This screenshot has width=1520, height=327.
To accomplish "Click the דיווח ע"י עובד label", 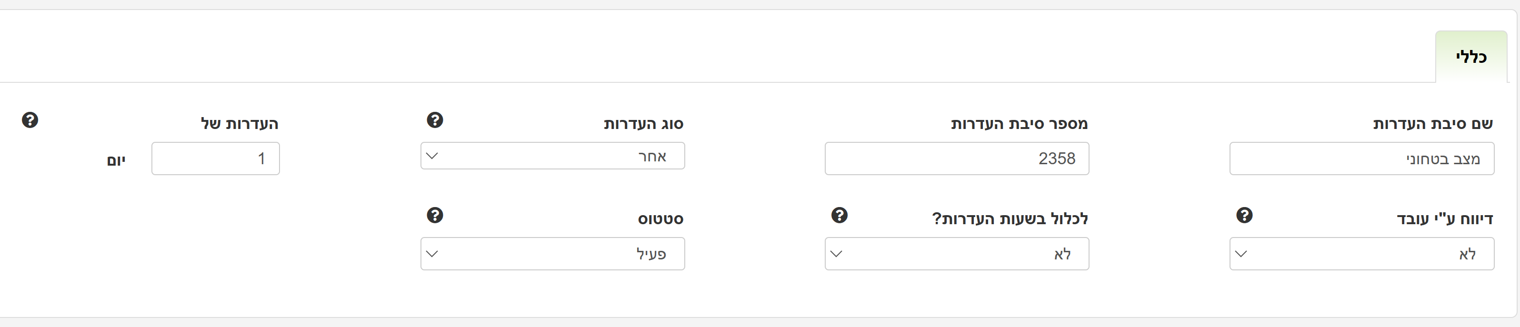I will coord(1444,219).
